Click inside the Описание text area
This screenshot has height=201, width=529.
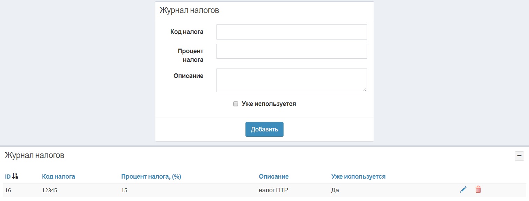point(292,80)
